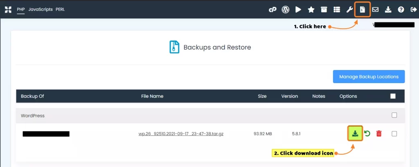Click the Softaculous logo icon
419x167 pixels.
(8, 10)
